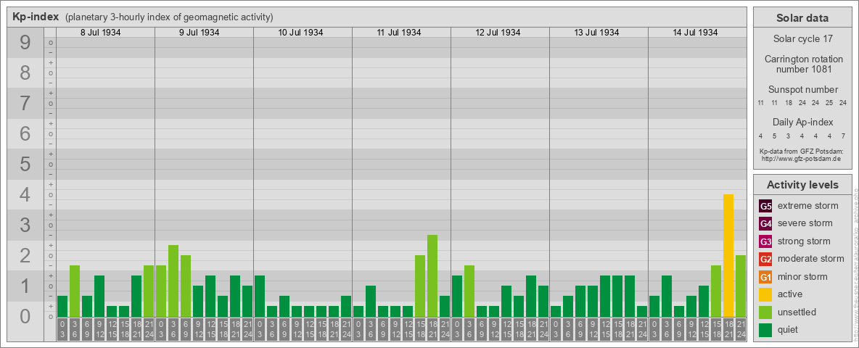Click the Kp scale number 0
Screen dimensions: 859x348
(25, 316)
